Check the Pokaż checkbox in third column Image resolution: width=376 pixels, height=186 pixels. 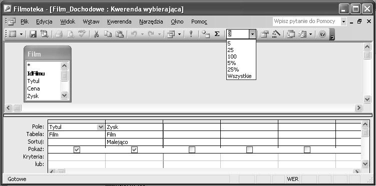(192, 149)
